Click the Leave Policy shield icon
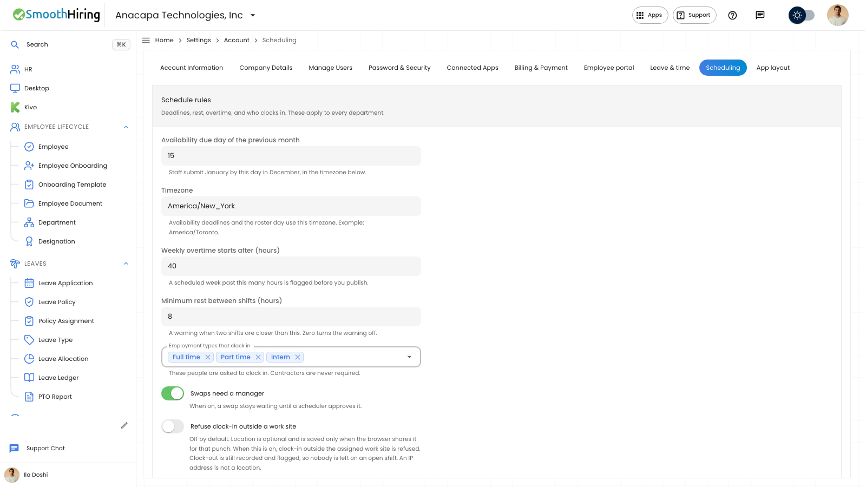This screenshot has height=487, width=866. [29, 302]
